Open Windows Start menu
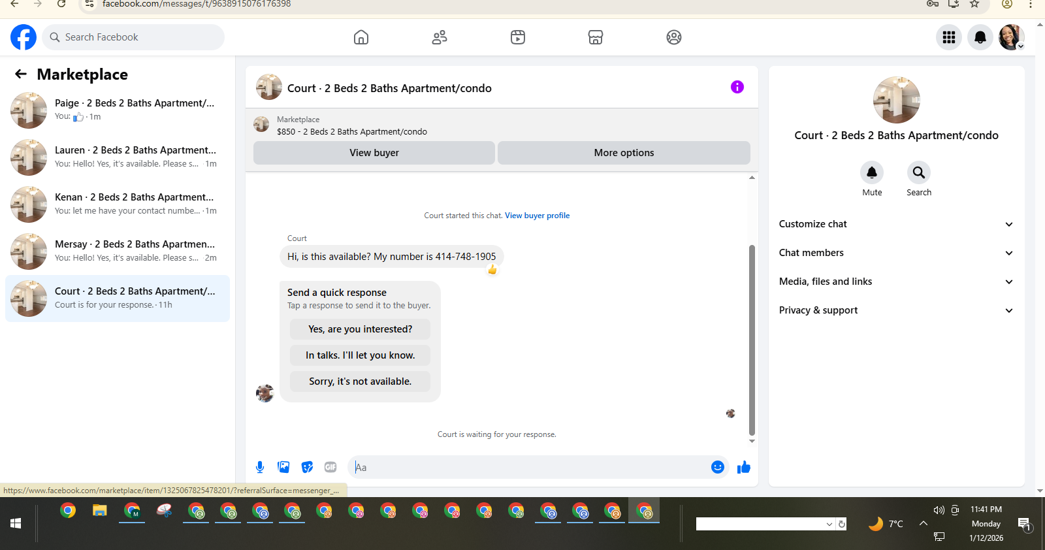The image size is (1045, 550). point(16,524)
